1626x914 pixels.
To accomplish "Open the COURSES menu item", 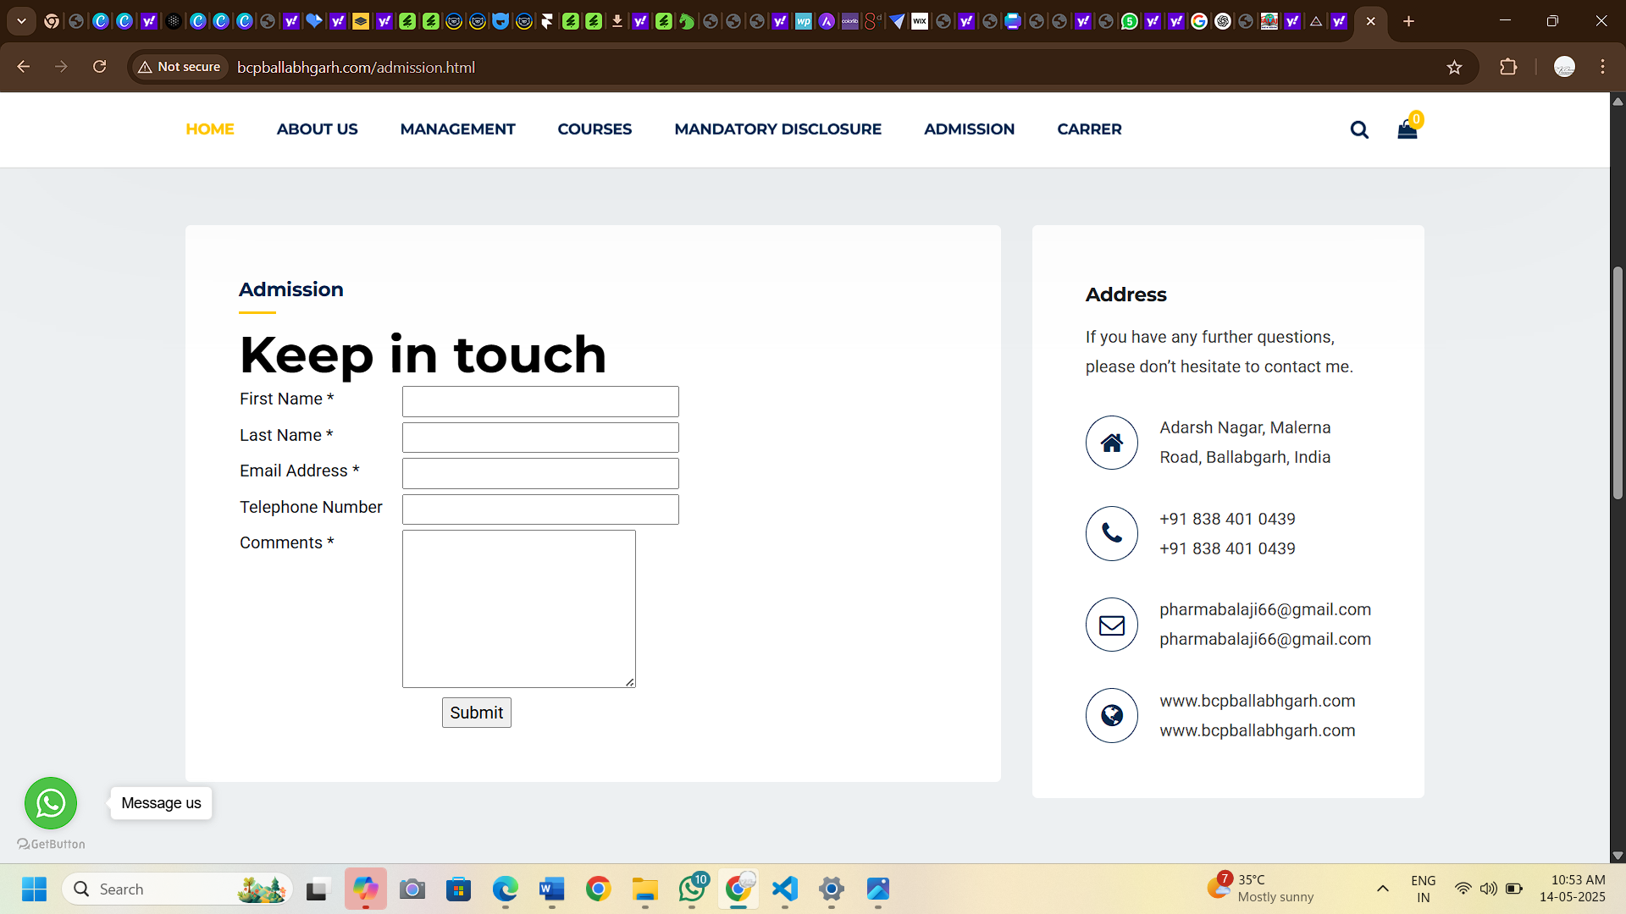I will [x=595, y=129].
